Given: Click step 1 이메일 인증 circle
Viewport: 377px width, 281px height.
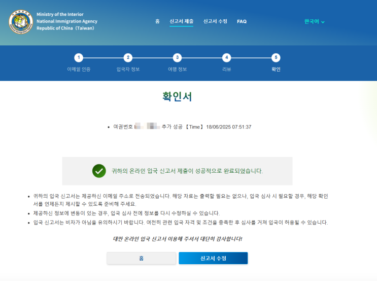Looking at the screenshot, I should (x=79, y=57).
